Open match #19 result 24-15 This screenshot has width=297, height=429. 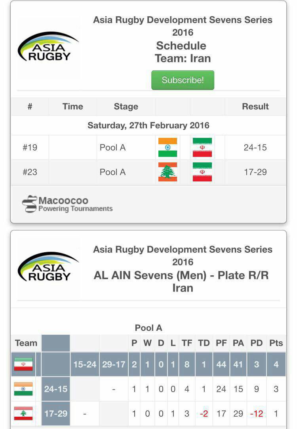(255, 147)
